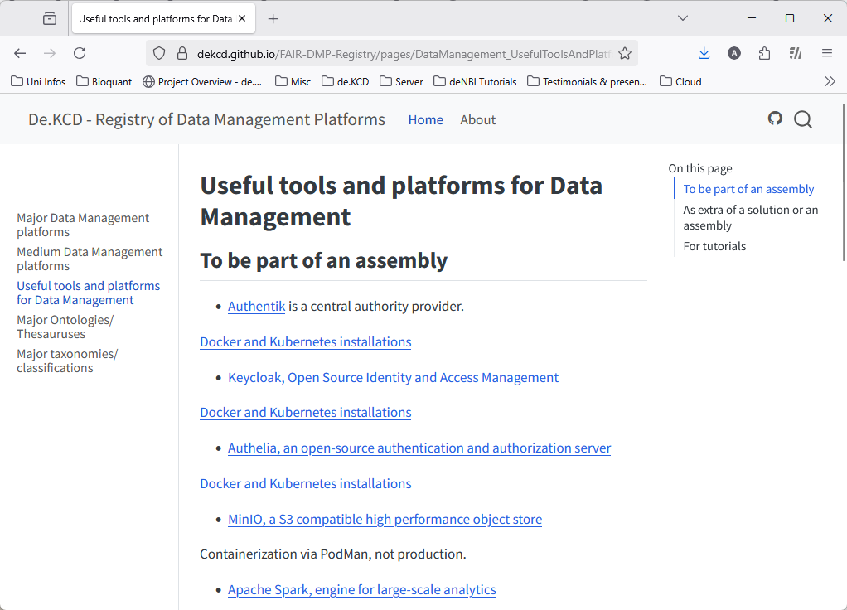This screenshot has height=610, width=847.
Task: Reload the current page
Action: pos(80,52)
